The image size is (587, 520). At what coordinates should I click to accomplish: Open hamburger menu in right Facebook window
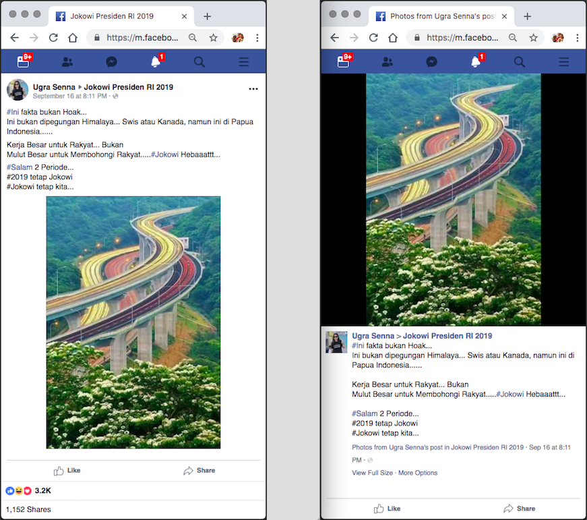[563, 62]
